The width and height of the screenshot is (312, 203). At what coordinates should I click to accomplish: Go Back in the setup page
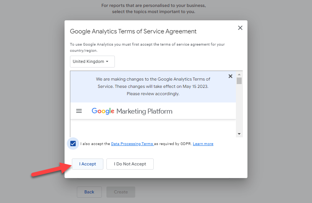click(90, 192)
